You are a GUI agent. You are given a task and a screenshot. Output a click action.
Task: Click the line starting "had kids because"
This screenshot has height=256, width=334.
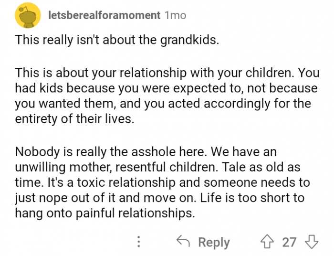pos(166,89)
